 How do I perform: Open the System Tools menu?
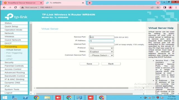pyautogui.click(x=14, y=89)
